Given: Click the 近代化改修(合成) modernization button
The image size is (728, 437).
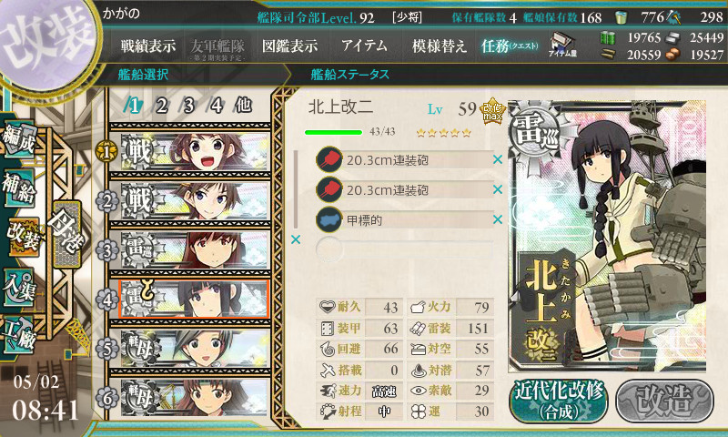Looking at the screenshot, I should [559, 401].
